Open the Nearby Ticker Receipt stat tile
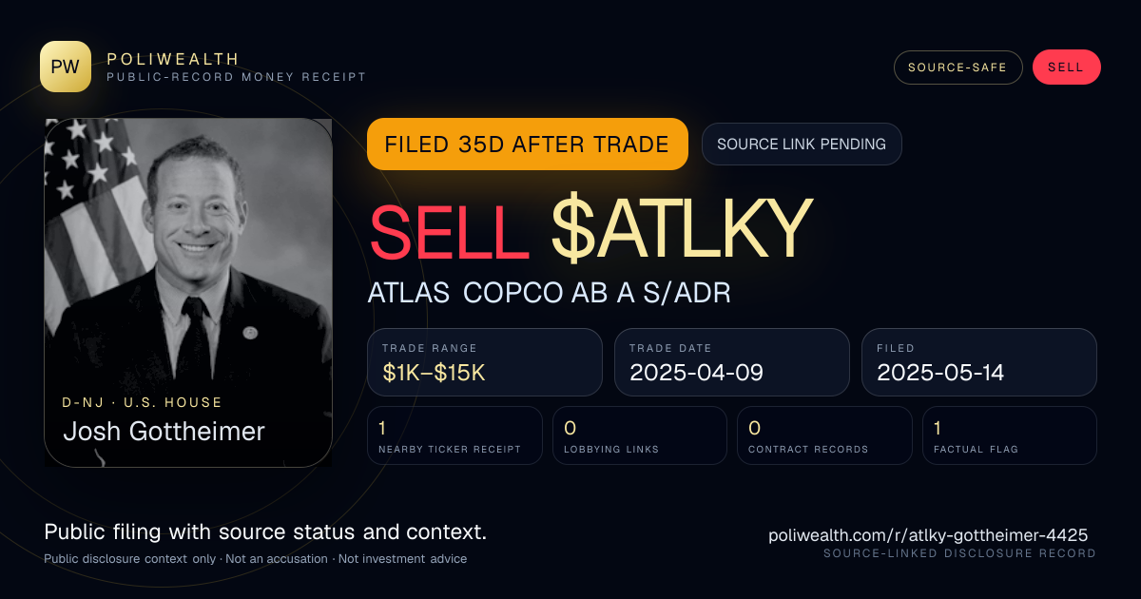Image resolution: width=1141 pixels, height=599 pixels. click(x=454, y=435)
